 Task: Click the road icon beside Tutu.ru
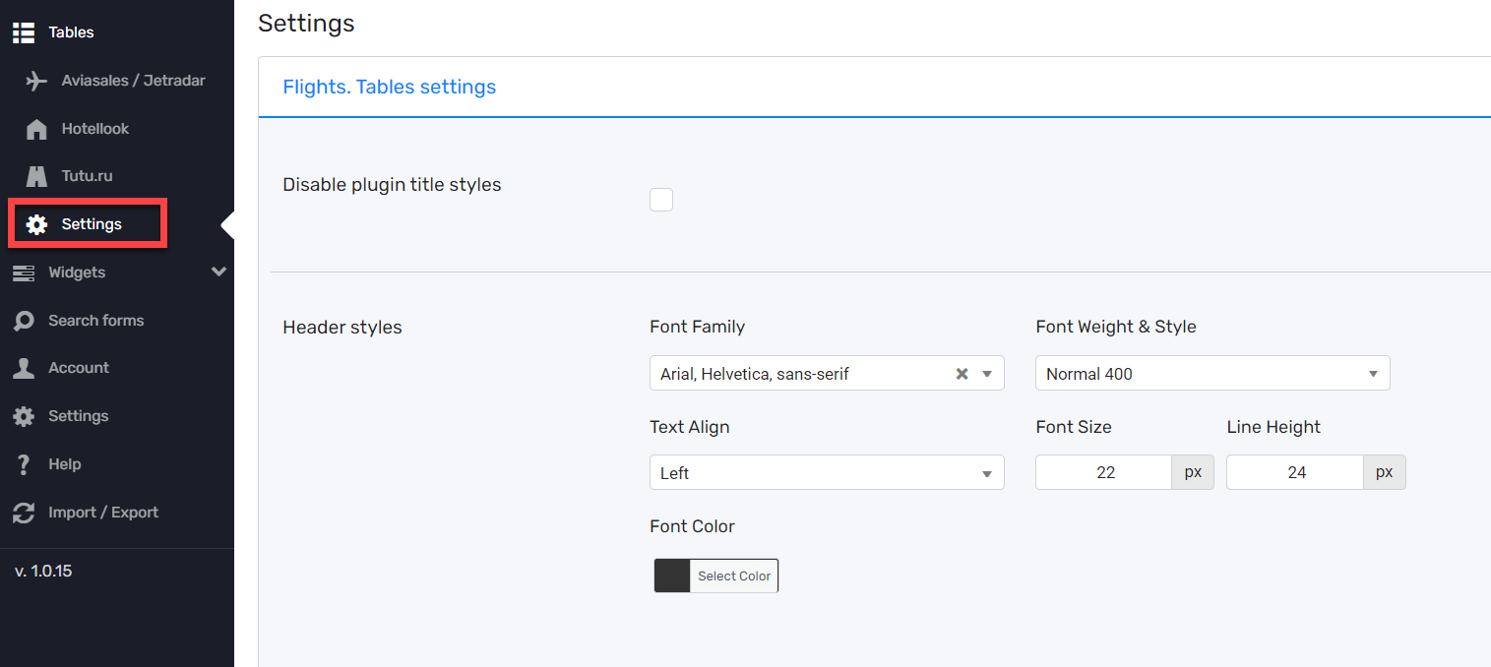click(36, 176)
